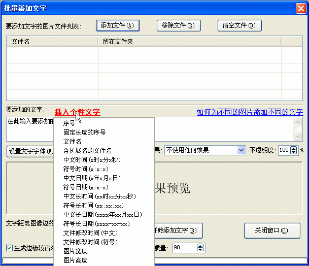Click the 关闭窗口 button
309x266 pixels.
(x=272, y=230)
